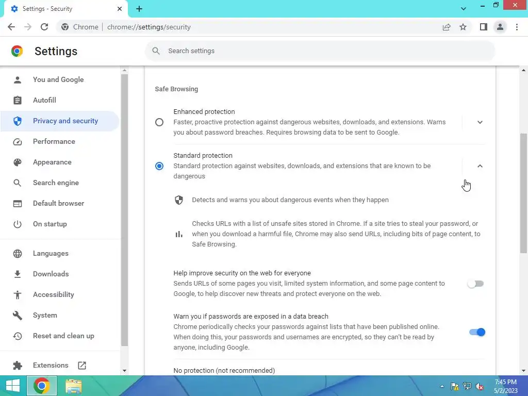Open the profile avatar menu

pyautogui.click(x=500, y=27)
